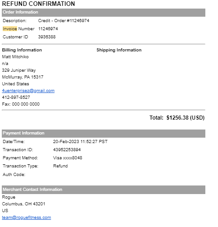Click the phone number 412-897-8527
This screenshot has height=227, width=218.
pos(16,97)
